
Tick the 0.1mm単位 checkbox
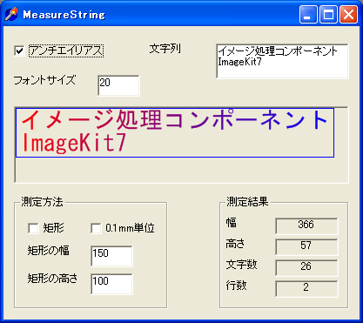tap(96, 228)
